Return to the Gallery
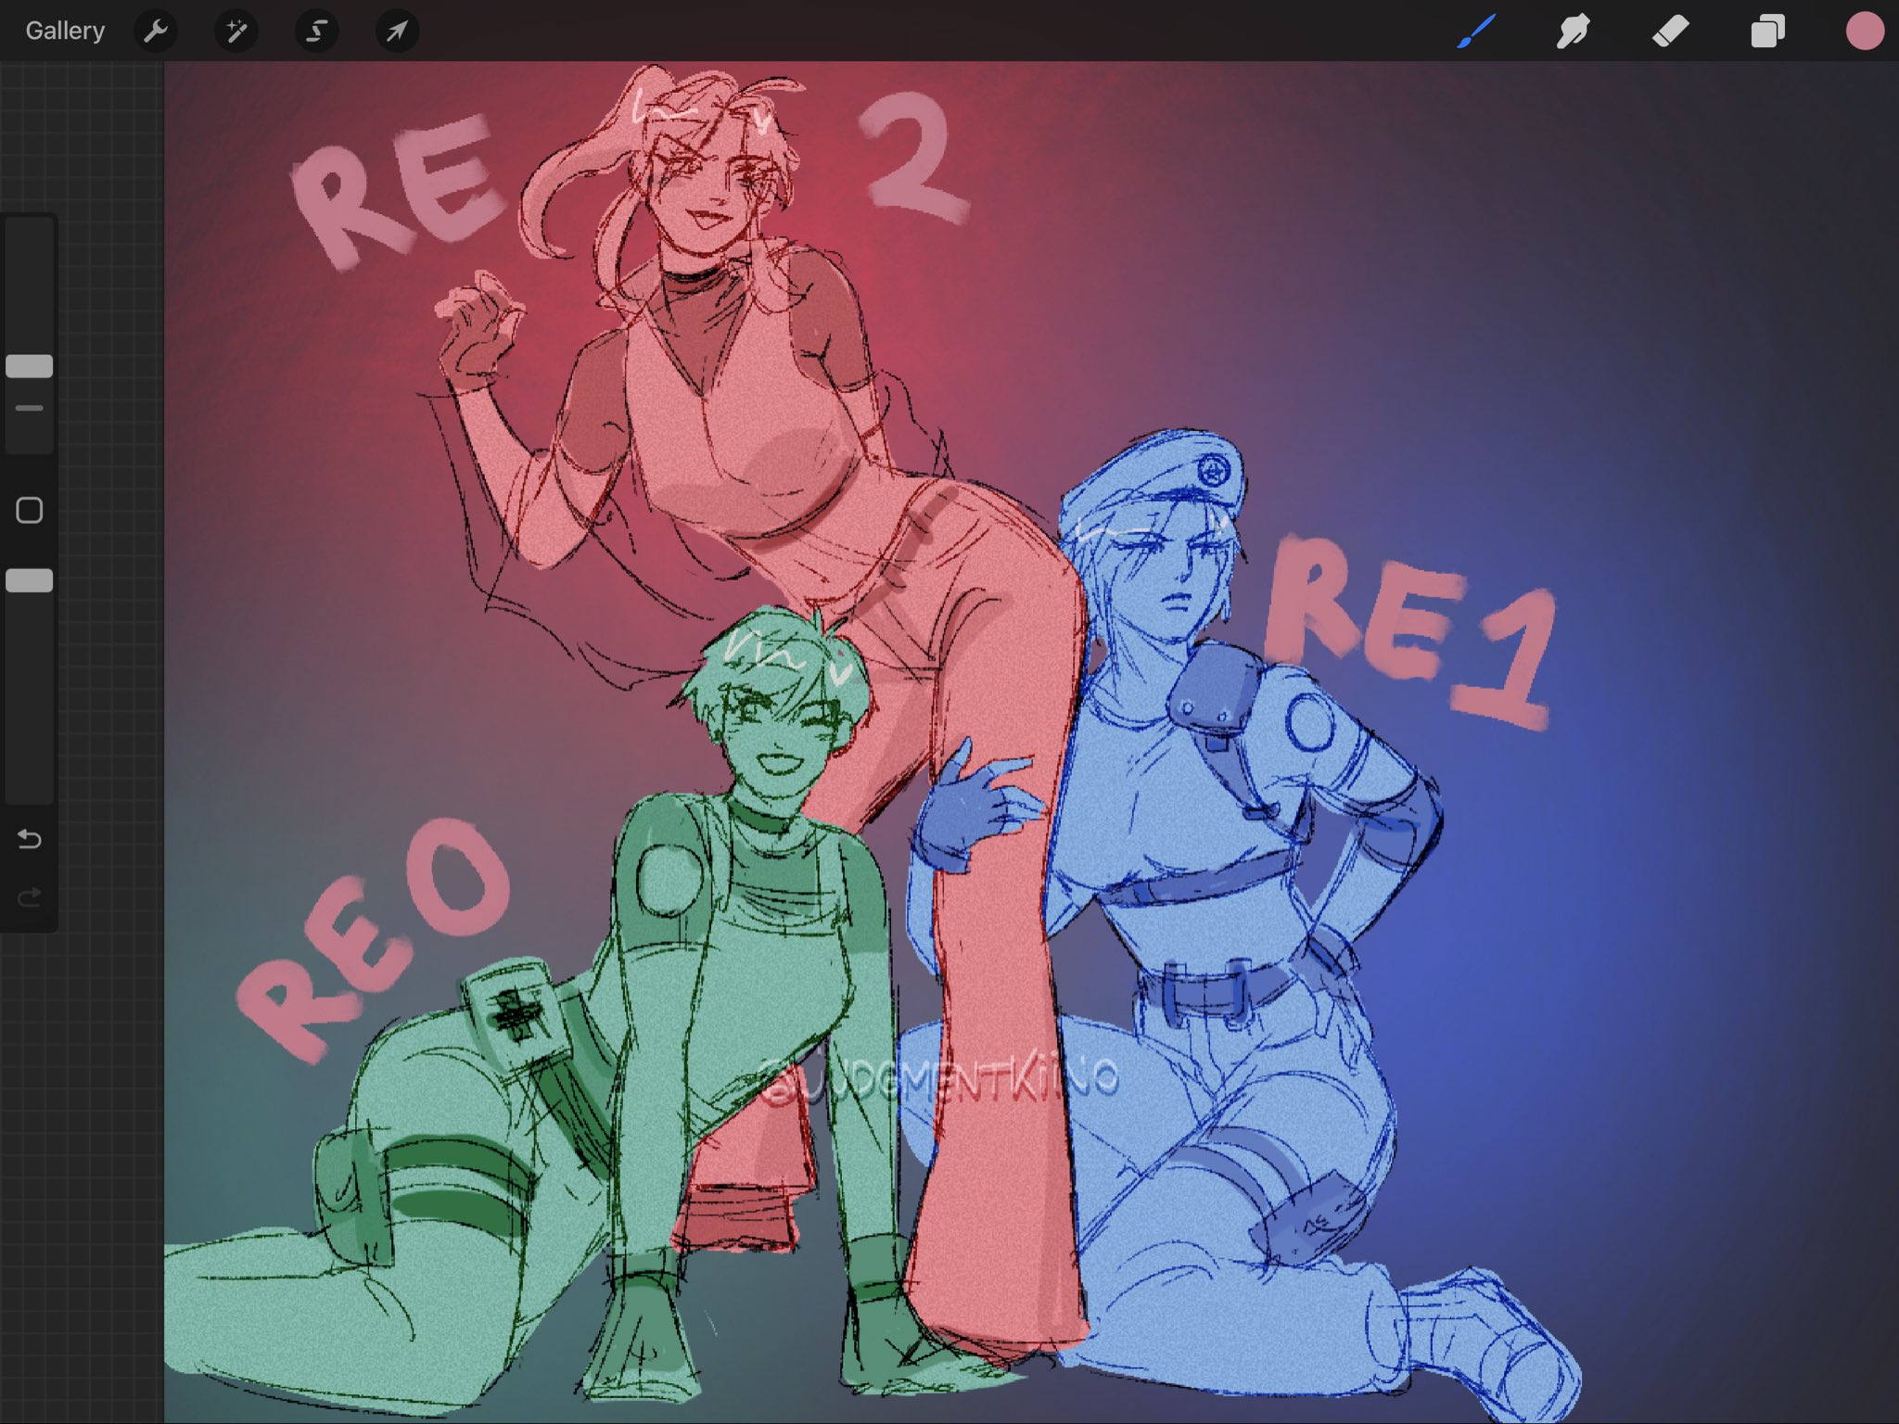The image size is (1899, 1424). (x=65, y=32)
